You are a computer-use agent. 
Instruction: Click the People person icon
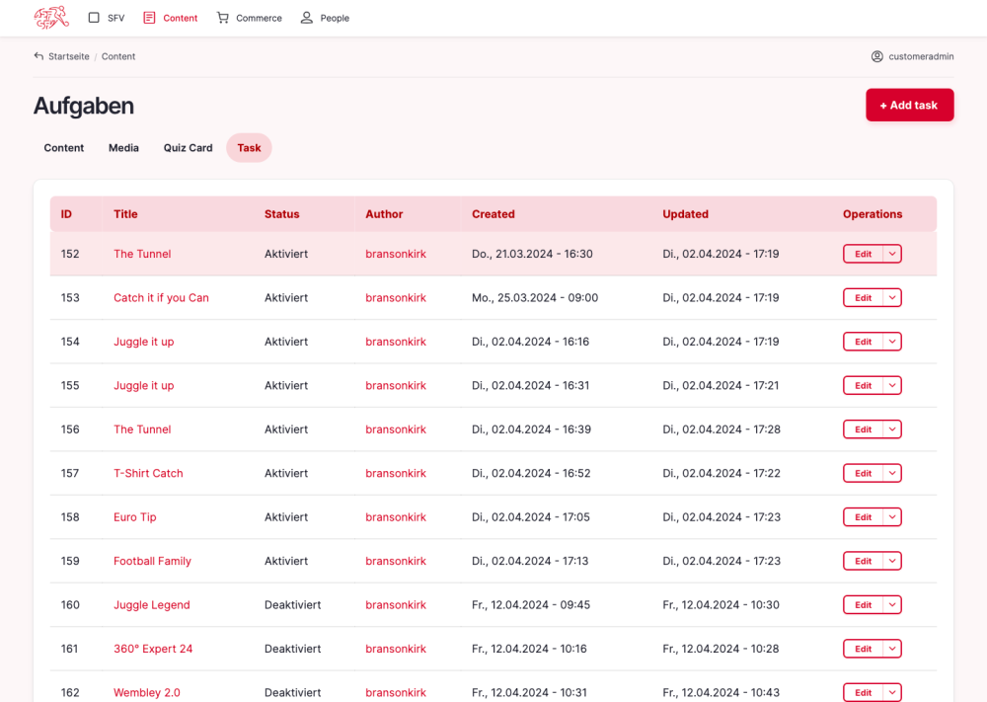[307, 18]
